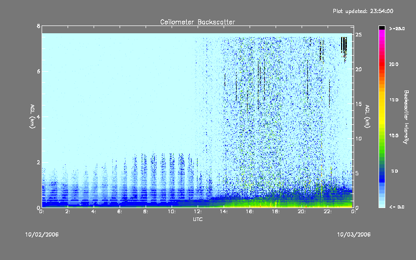Click the '10:' UTC hour tick label
Viewport: 416px width, 260px height.
pos(172,212)
